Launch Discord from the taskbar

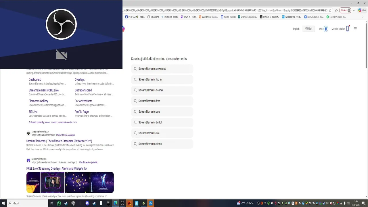(x=87, y=203)
